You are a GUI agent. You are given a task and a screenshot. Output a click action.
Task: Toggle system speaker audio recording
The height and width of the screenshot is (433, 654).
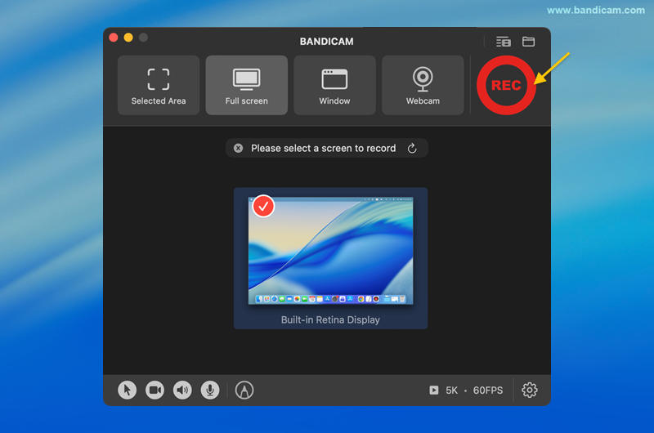point(182,391)
